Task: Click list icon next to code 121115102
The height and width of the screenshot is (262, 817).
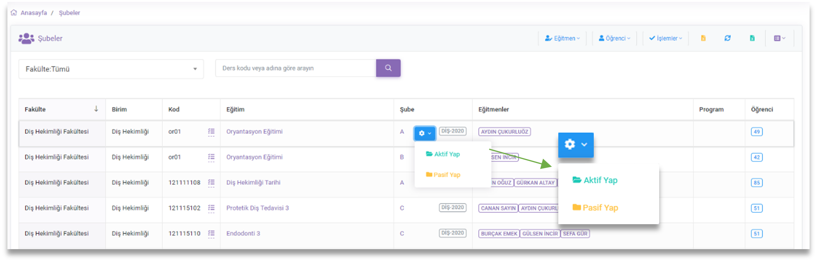Action: [211, 208]
